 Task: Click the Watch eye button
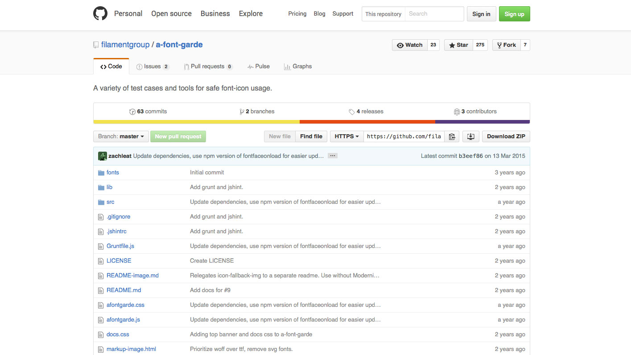coord(410,45)
